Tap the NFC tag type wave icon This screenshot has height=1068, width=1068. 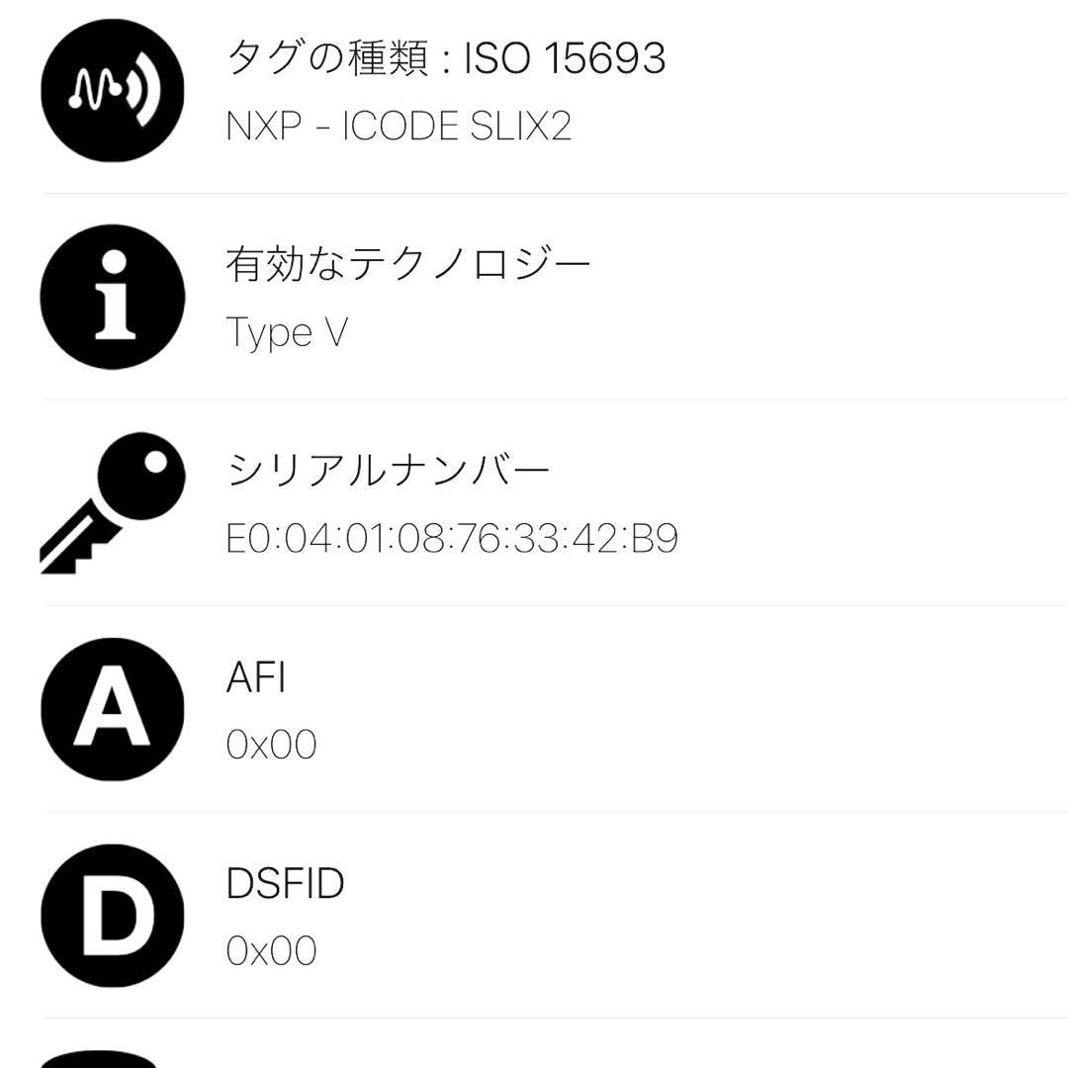(x=112, y=90)
